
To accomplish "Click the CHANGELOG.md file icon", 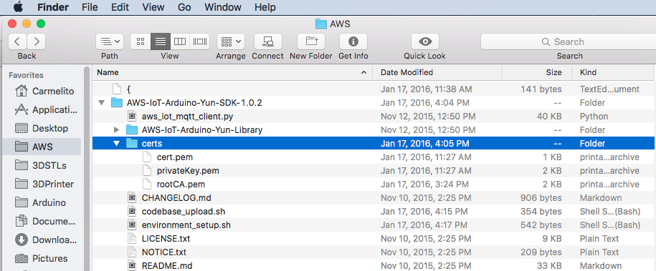I will pos(132,198).
